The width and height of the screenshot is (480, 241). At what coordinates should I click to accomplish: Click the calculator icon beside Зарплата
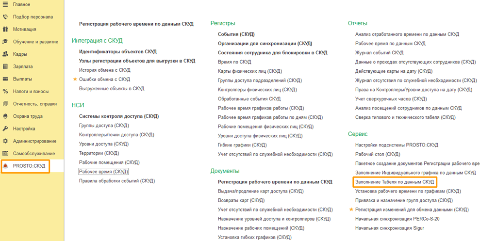click(5, 66)
